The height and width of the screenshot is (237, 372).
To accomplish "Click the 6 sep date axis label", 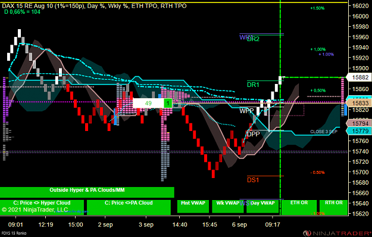I will pyautogui.click(x=239, y=224).
